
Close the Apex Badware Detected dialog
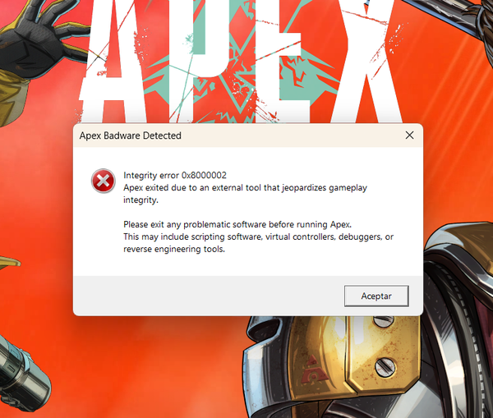pyautogui.click(x=408, y=135)
